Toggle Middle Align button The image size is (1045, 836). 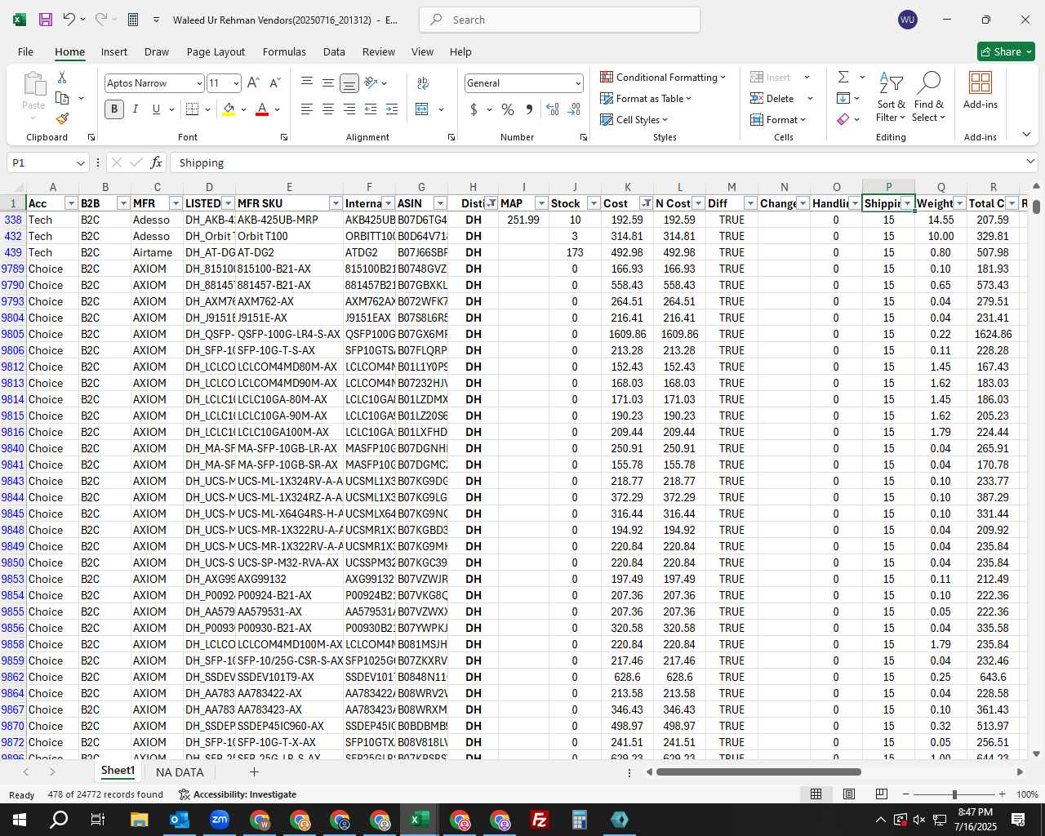click(x=328, y=83)
